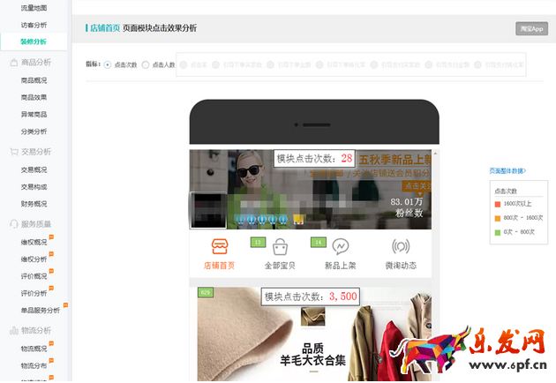Click the shop banner with the sunglasses woman
The height and width of the screenshot is (383, 556).
click(311, 190)
